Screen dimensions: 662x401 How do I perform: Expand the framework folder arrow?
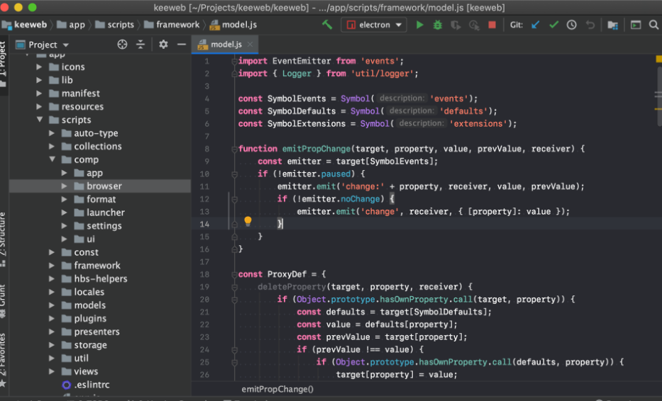click(x=52, y=265)
